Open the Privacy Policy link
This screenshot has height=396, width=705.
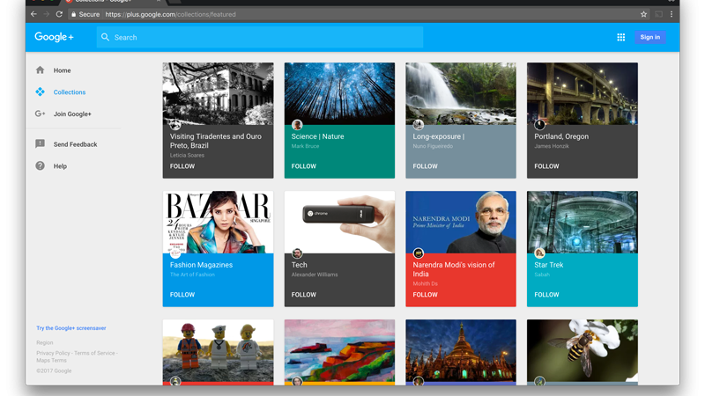point(53,353)
